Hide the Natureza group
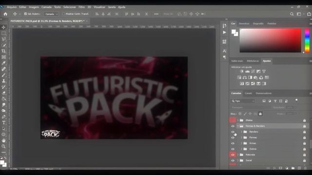 coord(233,155)
